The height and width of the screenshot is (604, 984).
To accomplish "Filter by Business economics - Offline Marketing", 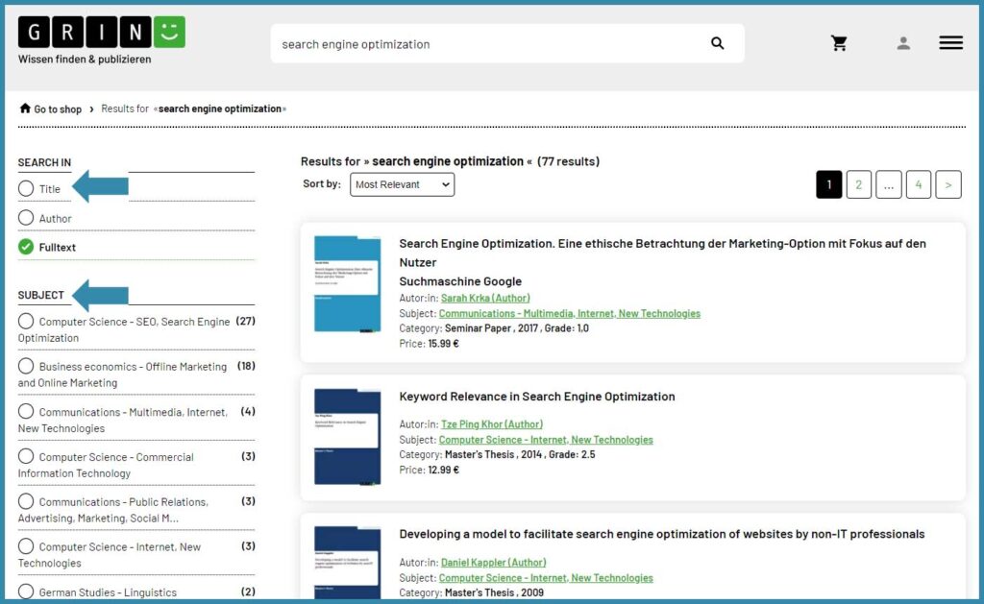I will [26, 366].
